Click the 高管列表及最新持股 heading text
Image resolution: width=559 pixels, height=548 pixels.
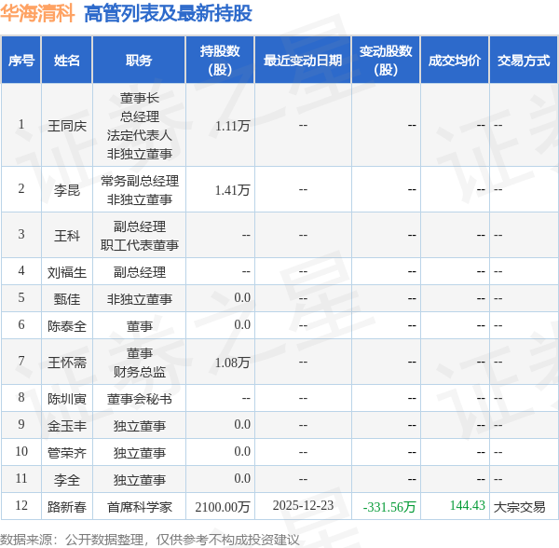pos(168,14)
